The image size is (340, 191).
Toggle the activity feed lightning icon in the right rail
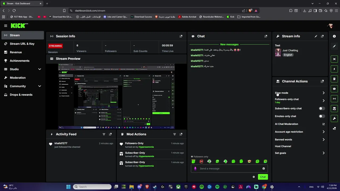(x=334, y=69)
